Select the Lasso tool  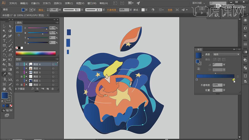pos(10,31)
